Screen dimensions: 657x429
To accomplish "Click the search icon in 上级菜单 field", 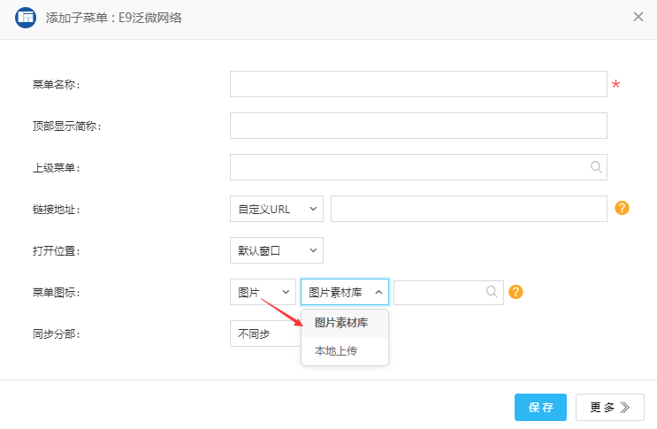I will coord(596,167).
